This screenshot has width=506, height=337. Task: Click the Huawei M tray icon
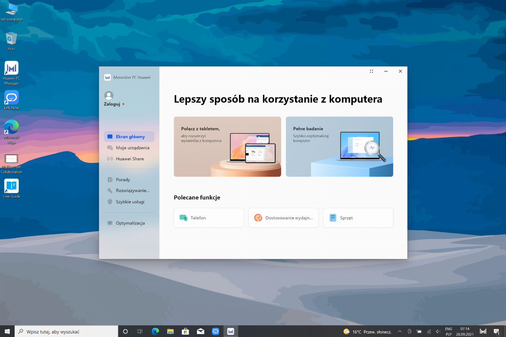click(x=483, y=331)
